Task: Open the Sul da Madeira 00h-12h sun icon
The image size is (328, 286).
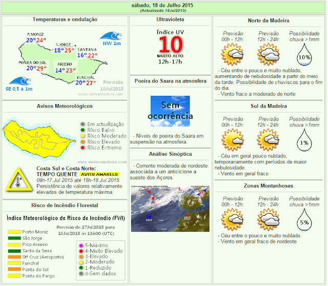Action: click(232, 140)
